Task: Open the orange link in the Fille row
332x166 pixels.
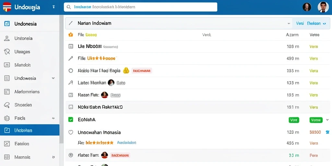Action: [x=101, y=58]
